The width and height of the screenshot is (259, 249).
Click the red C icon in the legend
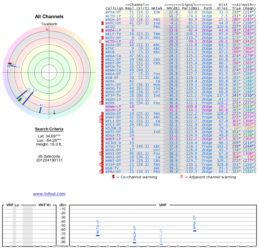pyautogui.click(x=113, y=177)
